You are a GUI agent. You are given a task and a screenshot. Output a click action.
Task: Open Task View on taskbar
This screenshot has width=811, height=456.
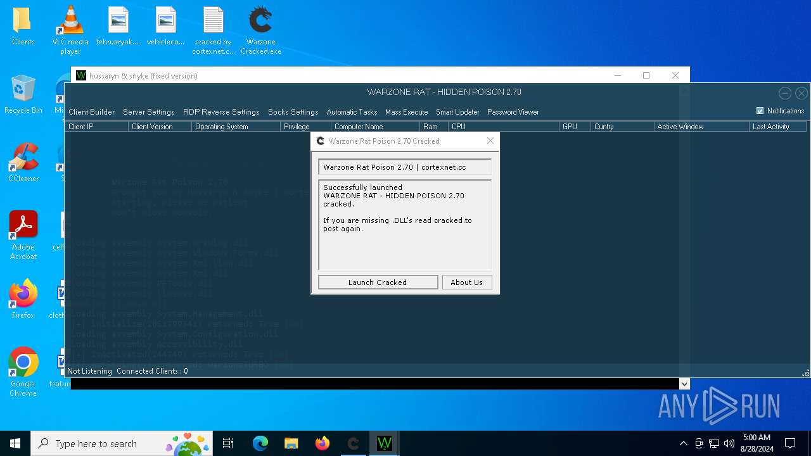click(228, 443)
